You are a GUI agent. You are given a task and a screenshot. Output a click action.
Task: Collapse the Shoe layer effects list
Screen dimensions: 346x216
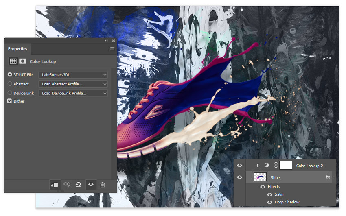[334, 177]
